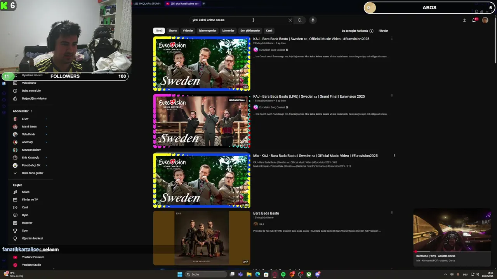Image resolution: width=497 pixels, height=279 pixels.
Task: Open Microsoft Edge from the taskbar
Action: click(x=257, y=274)
